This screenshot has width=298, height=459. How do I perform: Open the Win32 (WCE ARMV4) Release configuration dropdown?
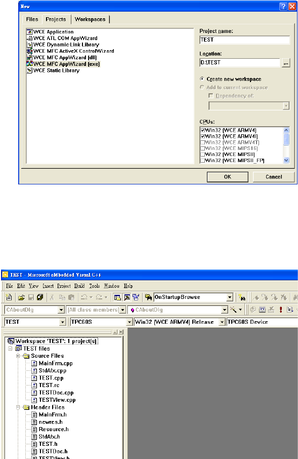coord(222,322)
